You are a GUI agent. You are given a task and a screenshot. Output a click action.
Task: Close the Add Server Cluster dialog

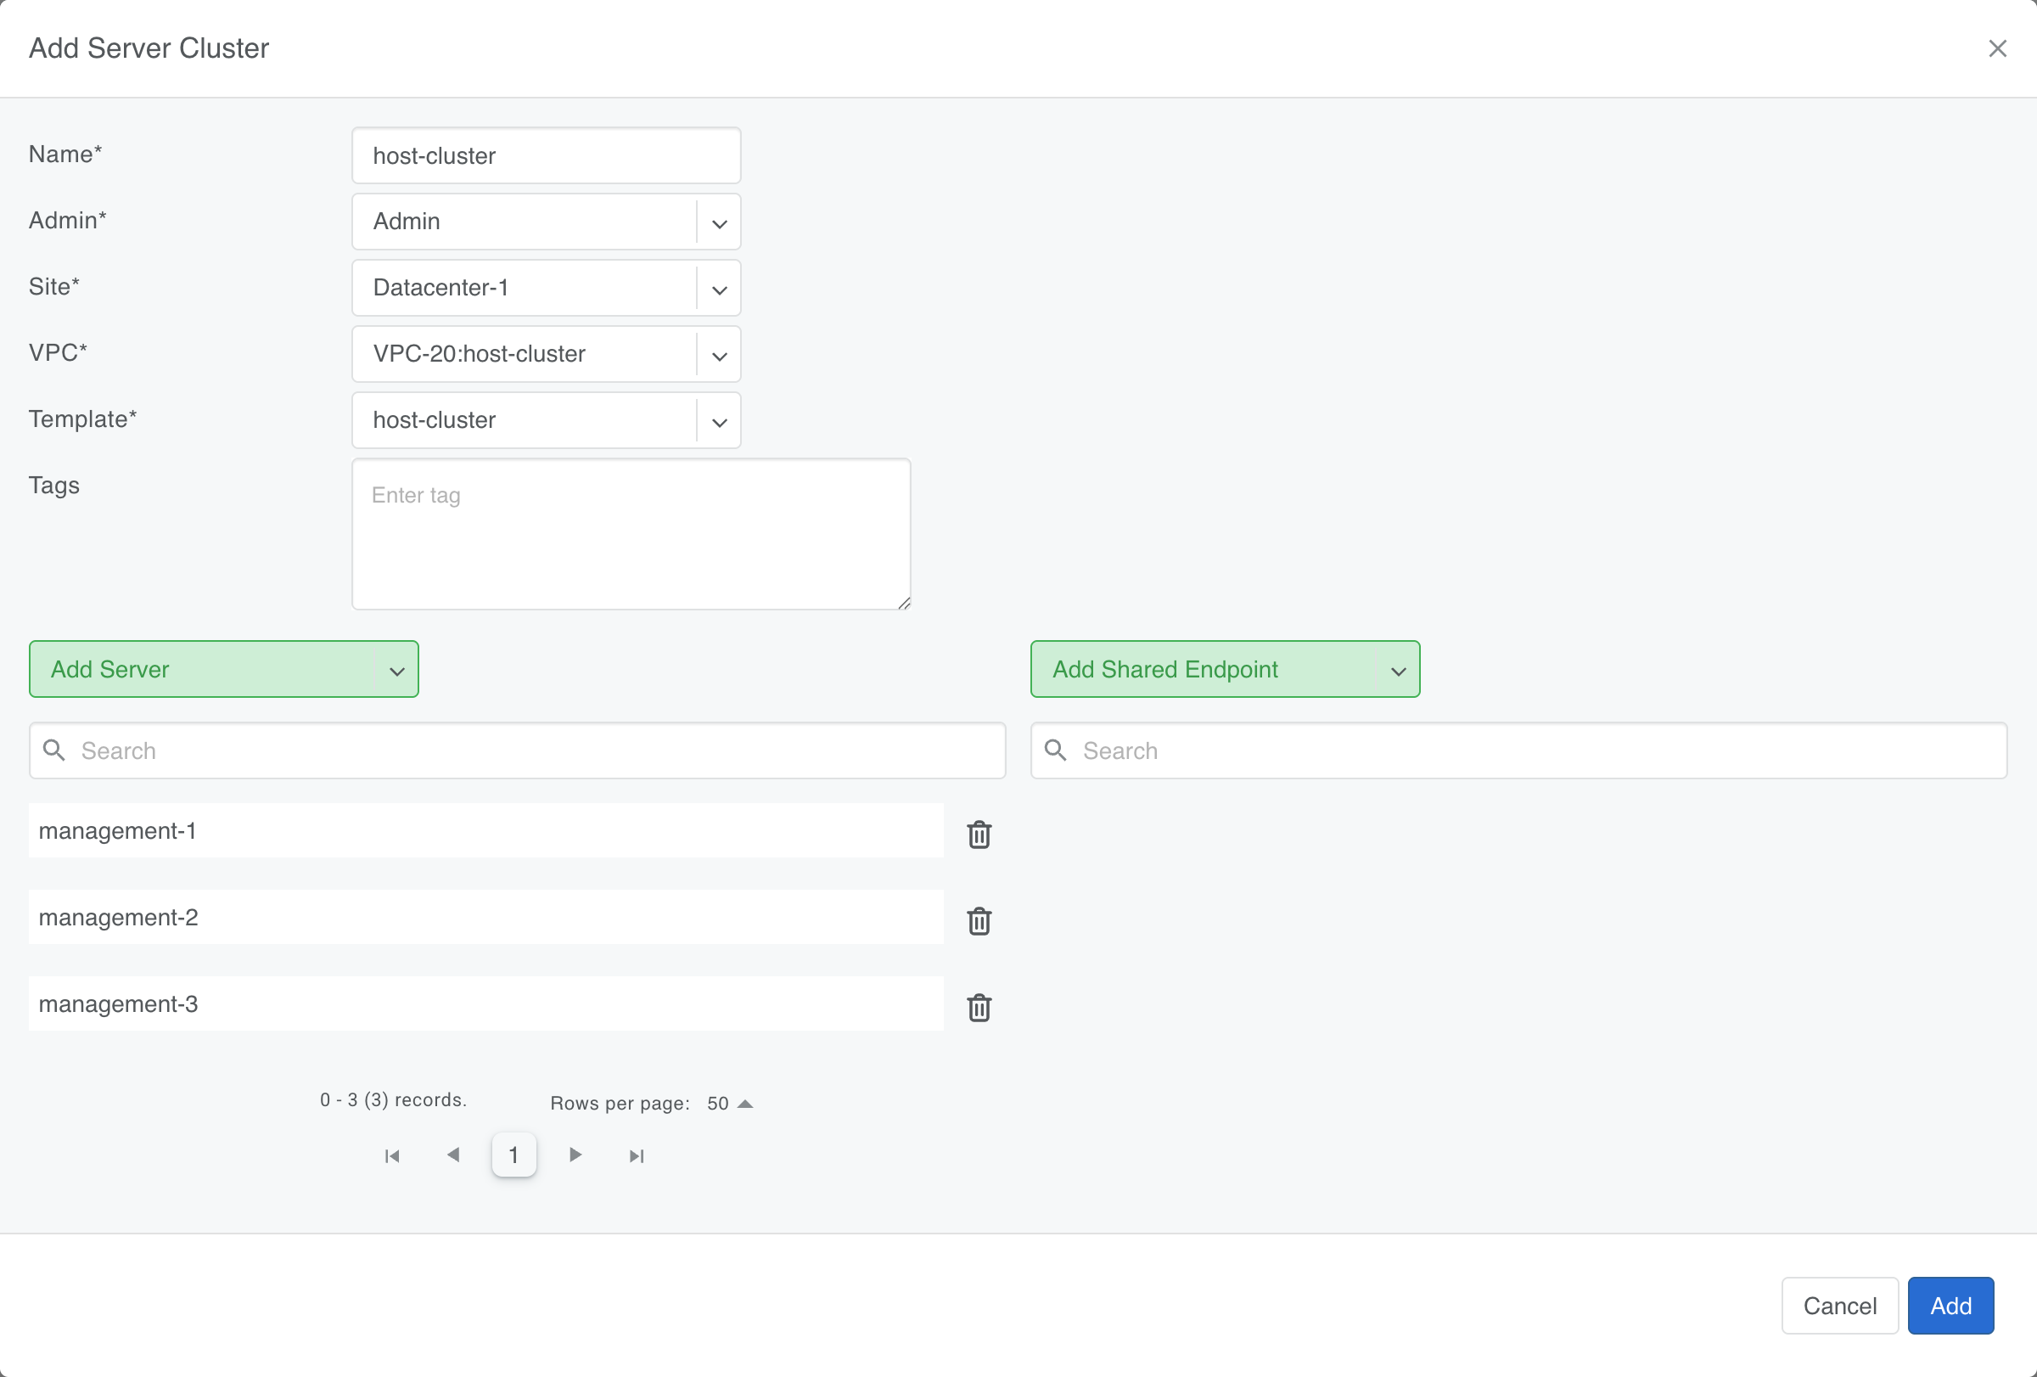tap(1996, 48)
